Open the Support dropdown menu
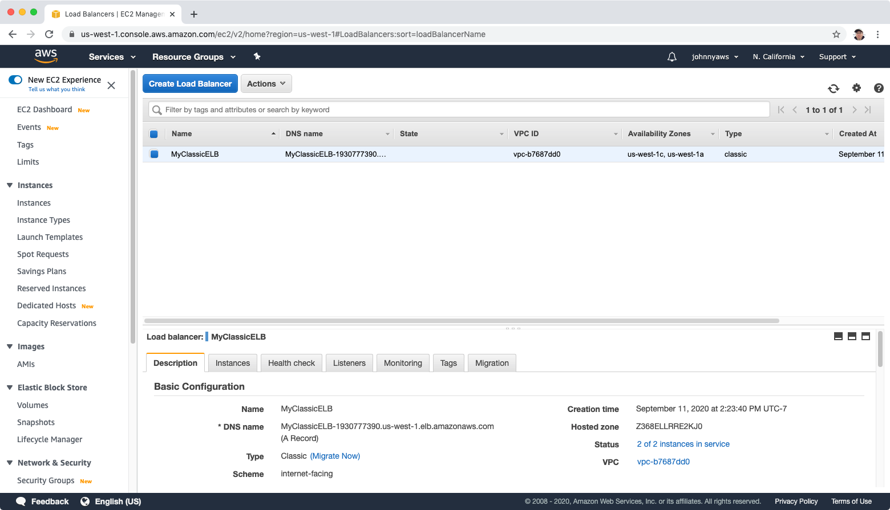Viewport: 890px width, 510px height. 838,57
